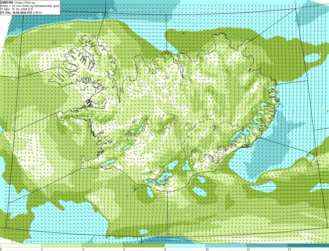Click the legend scale label "14"
Viewport: 329px width, 251px height.
(x=289, y=249)
